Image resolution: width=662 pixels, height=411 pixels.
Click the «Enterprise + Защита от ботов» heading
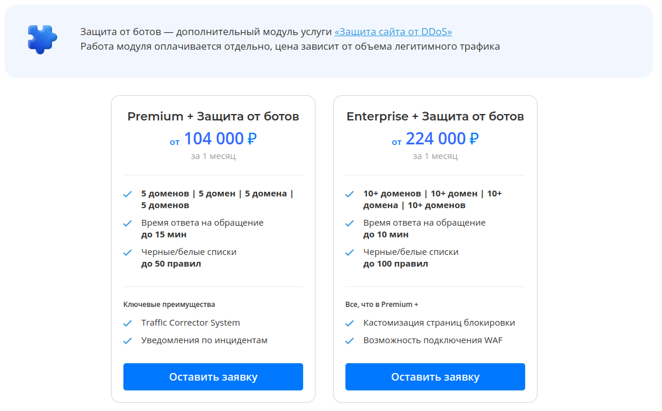[435, 116]
